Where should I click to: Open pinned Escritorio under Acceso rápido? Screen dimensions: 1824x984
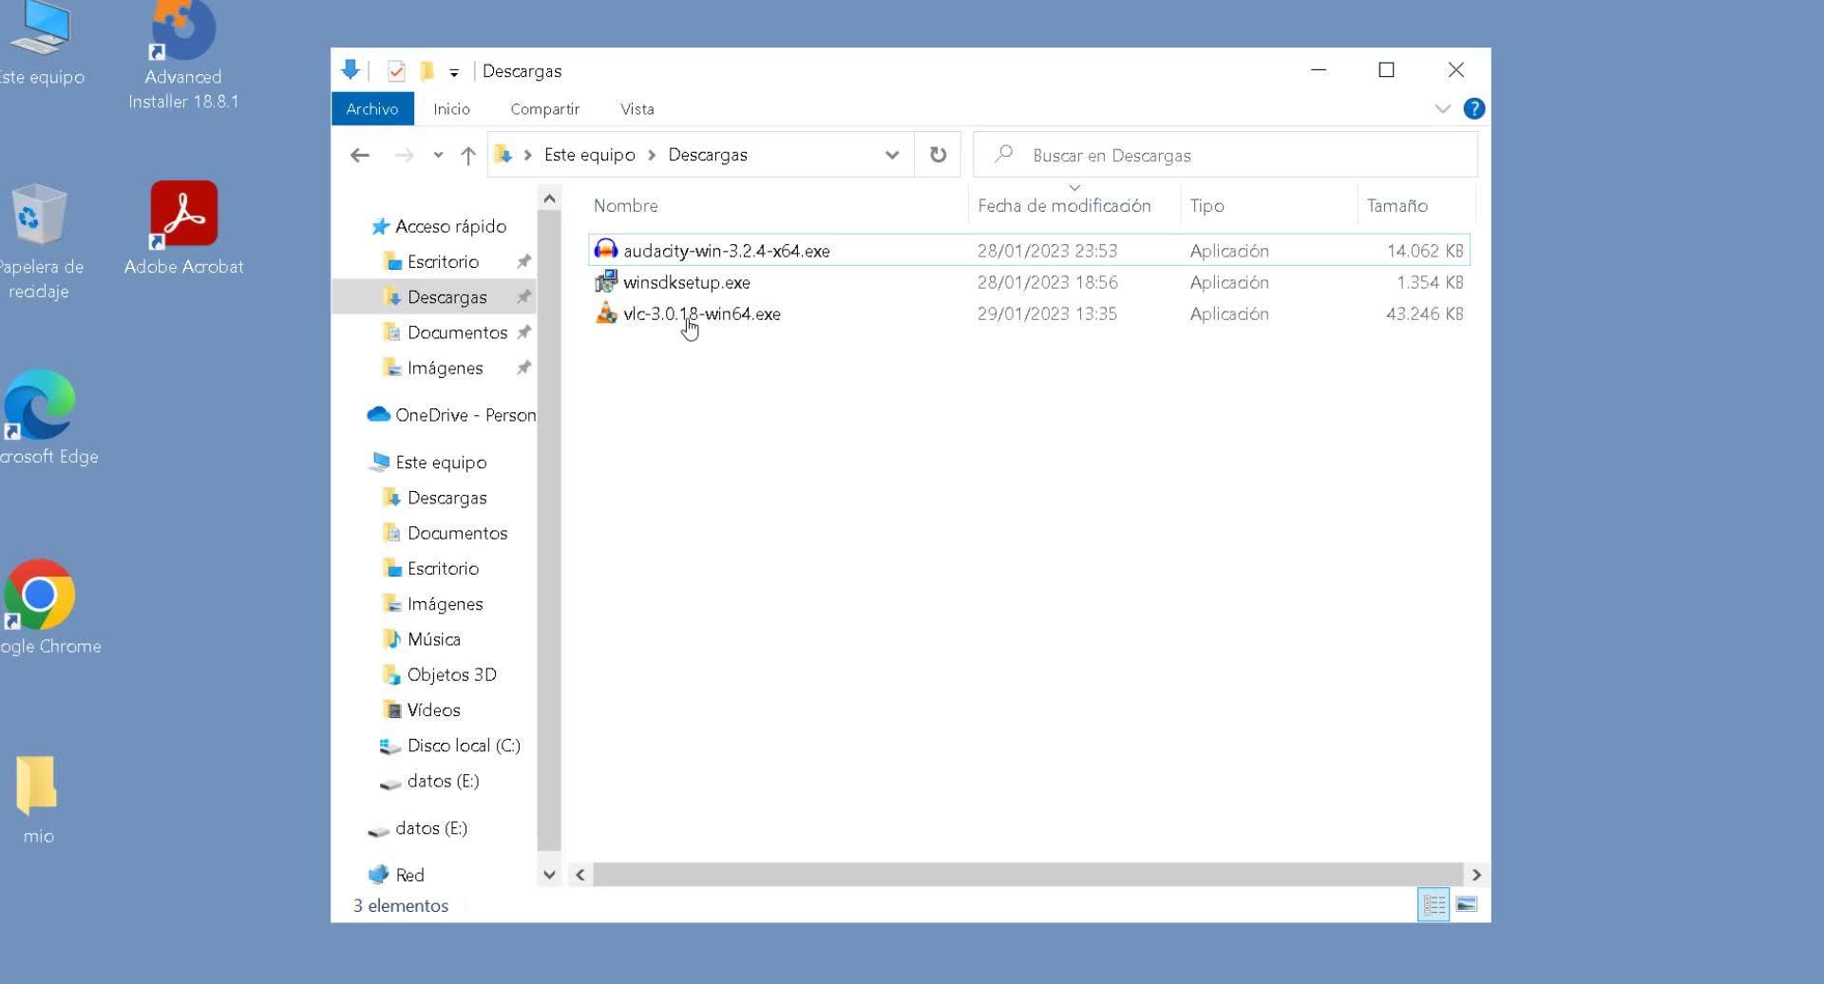coord(430,261)
